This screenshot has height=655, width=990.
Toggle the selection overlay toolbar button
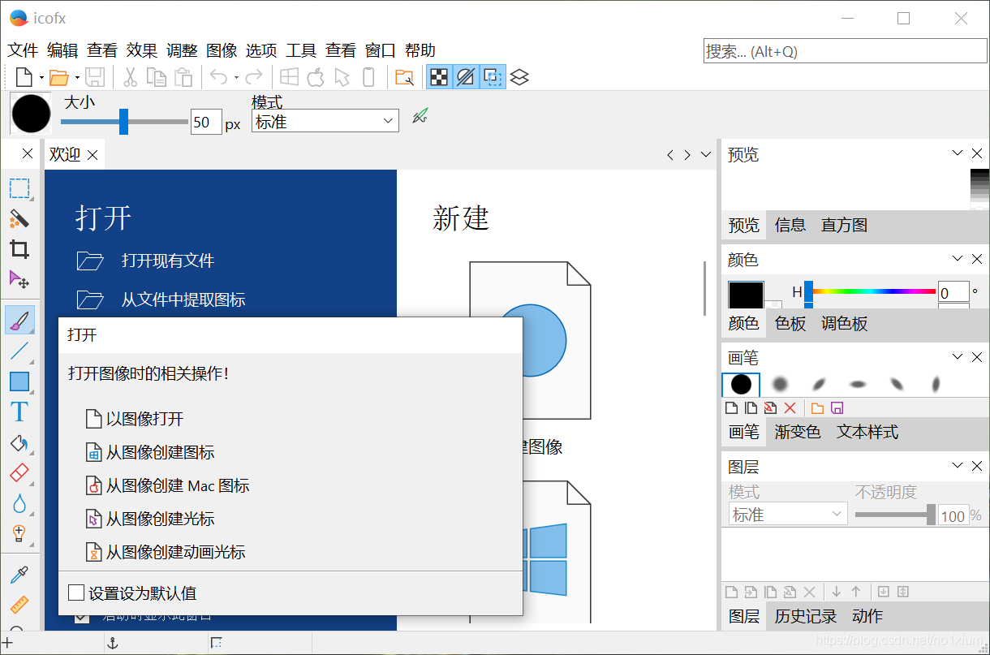pos(492,77)
